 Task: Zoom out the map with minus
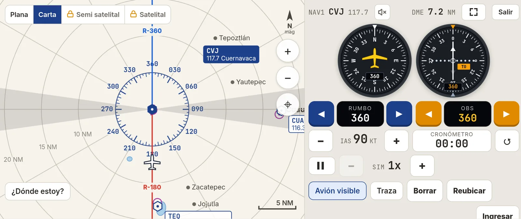288,78
